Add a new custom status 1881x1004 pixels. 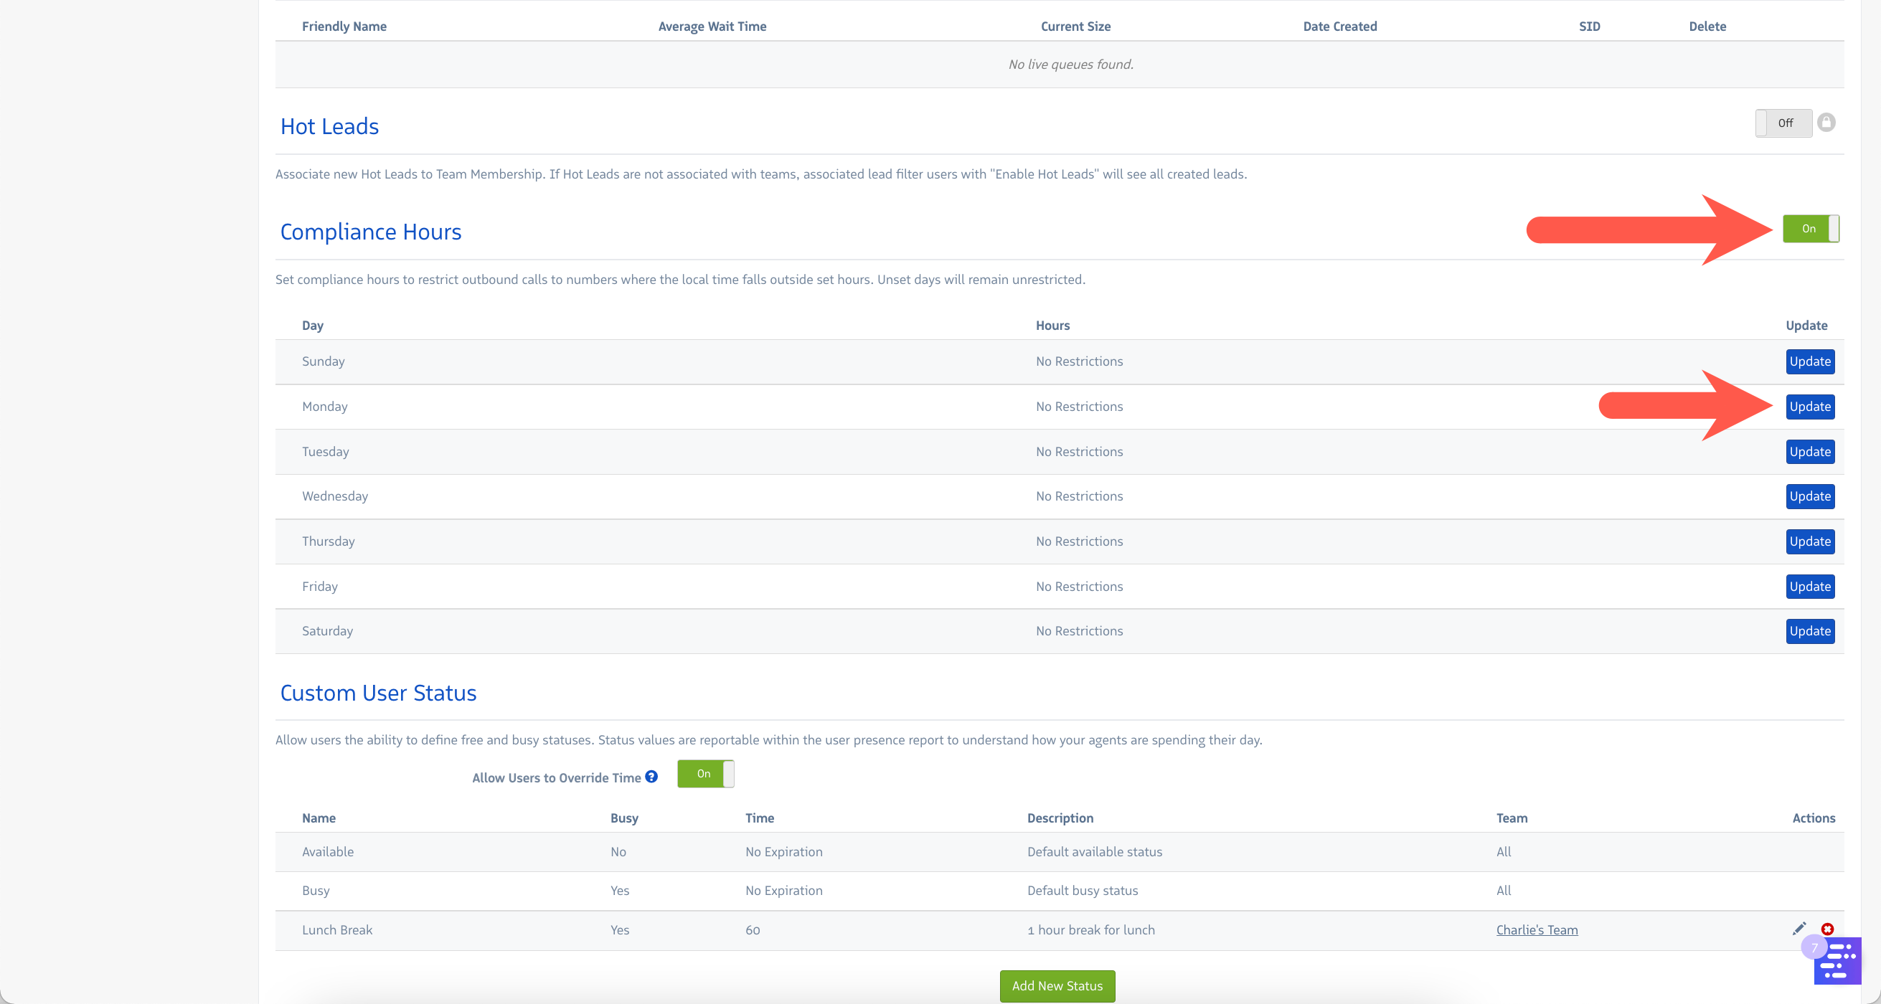[1057, 986]
